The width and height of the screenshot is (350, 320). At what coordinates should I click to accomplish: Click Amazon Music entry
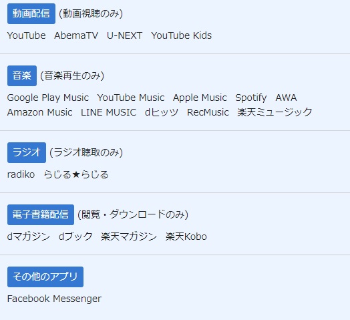39,112
